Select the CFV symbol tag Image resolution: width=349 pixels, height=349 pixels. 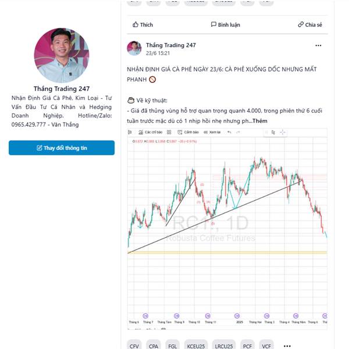pos(134,346)
